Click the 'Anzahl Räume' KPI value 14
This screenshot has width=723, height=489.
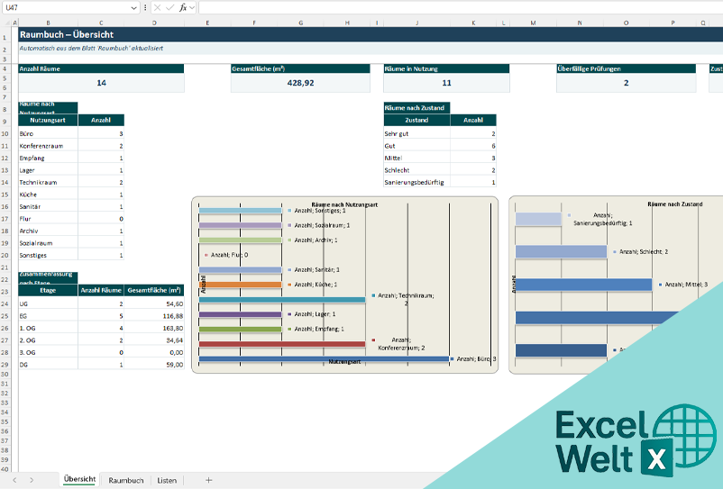pos(101,83)
